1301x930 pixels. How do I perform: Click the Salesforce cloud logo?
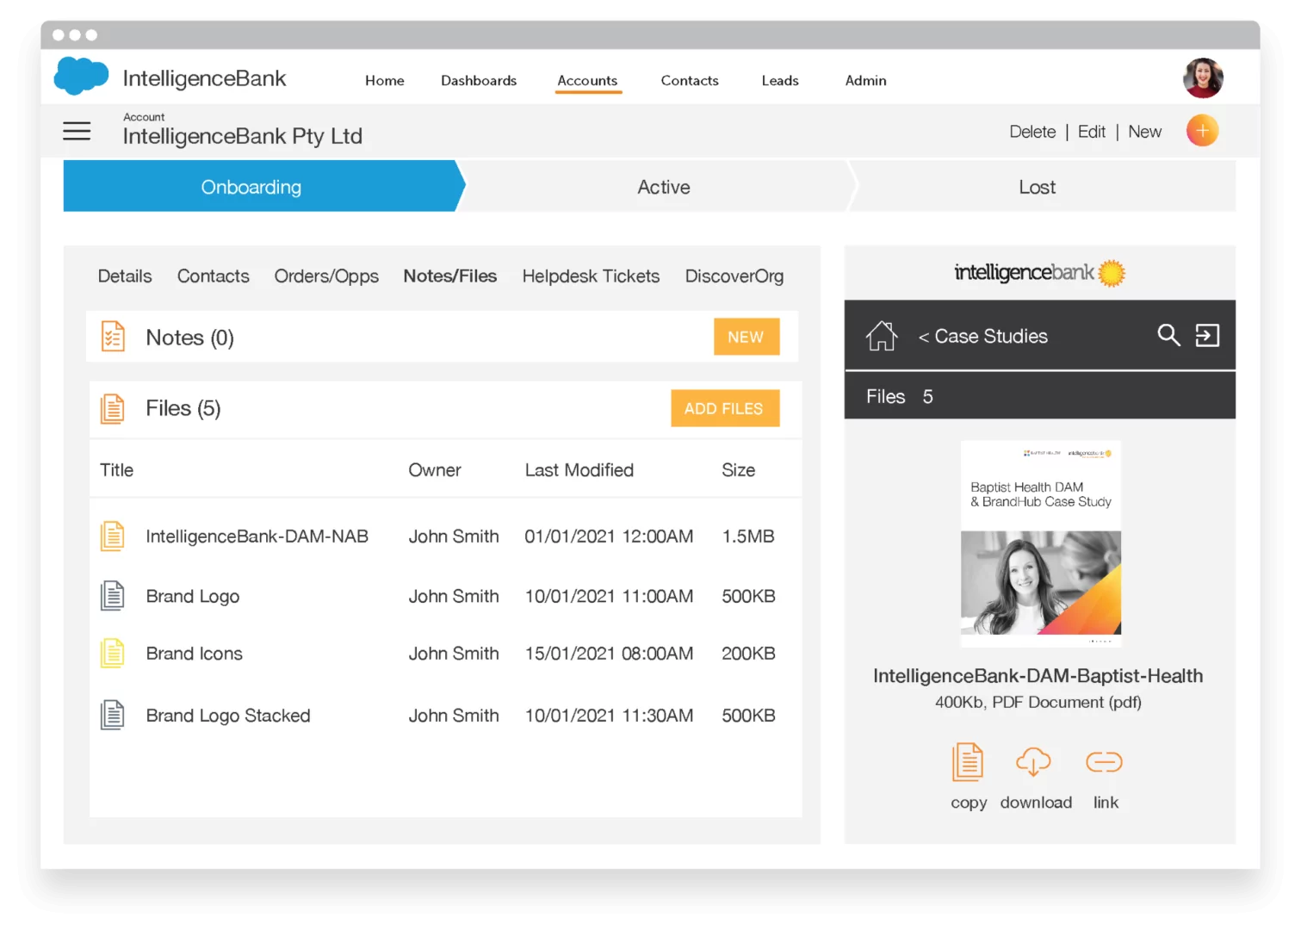(81, 76)
